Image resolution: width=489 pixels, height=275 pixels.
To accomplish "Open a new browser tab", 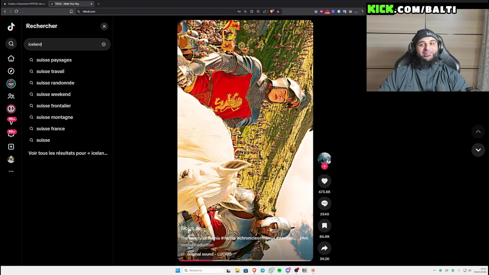I will pyautogui.click(x=99, y=4).
